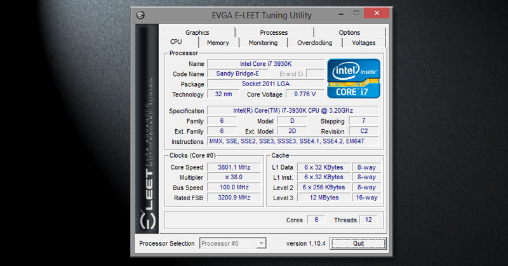Click the EVGA logo icon in title bar
Viewport: 508px width, 266px height.
[x=140, y=15]
